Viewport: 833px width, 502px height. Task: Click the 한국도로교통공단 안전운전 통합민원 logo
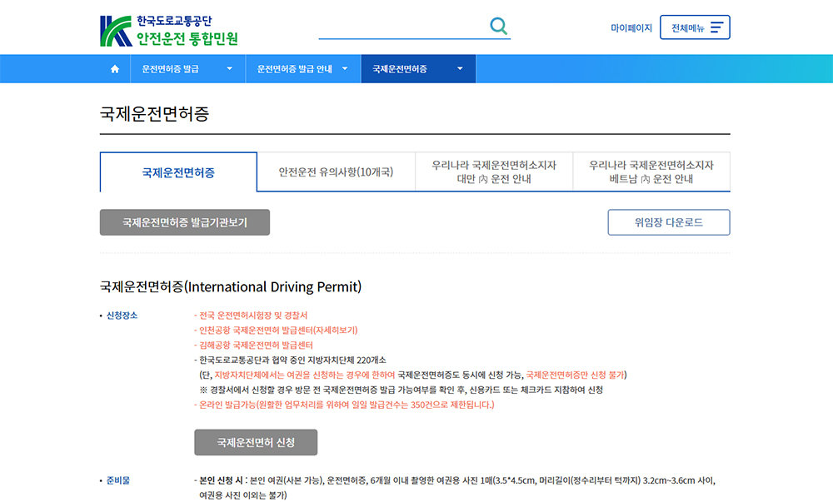(x=169, y=30)
